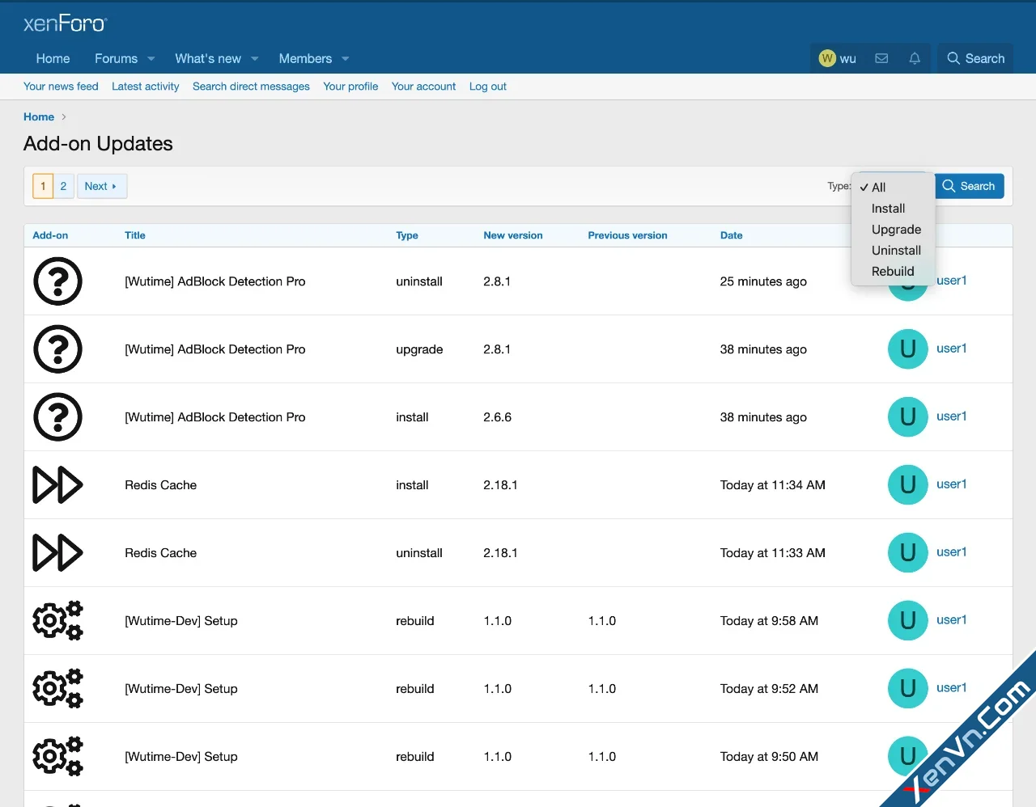This screenshot has height=807, width=1036.
Task: Click the Home breadcrumb link
Action: 39,117
